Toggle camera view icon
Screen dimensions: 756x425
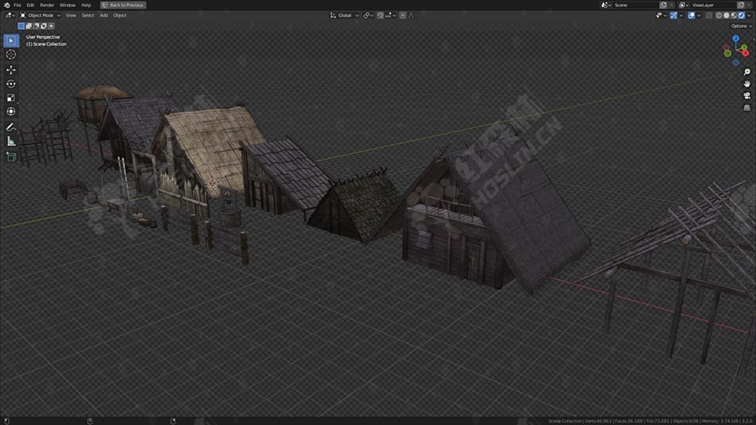747,96
